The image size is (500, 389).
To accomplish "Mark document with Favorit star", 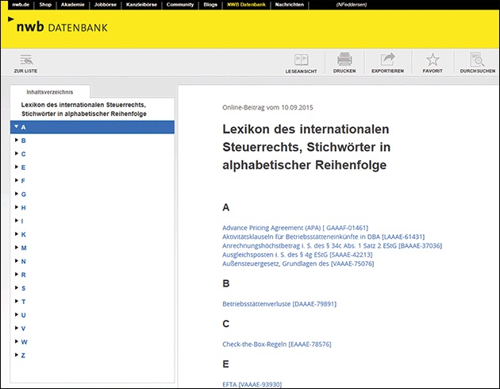I will click(433, 62).
